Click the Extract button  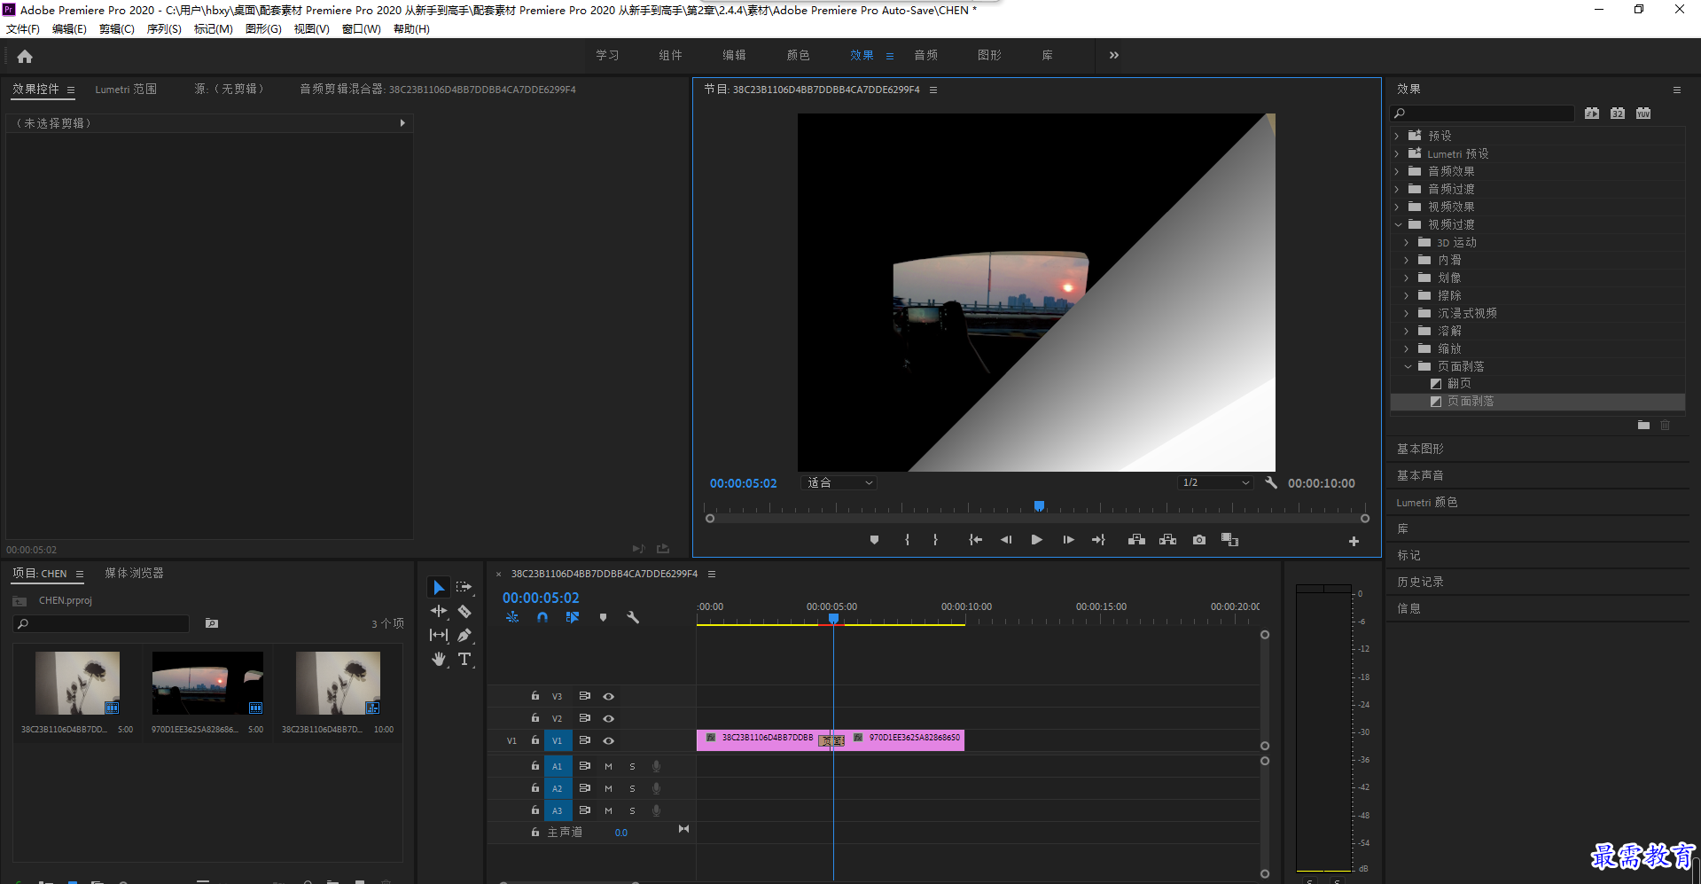[x=1168, y=540]
